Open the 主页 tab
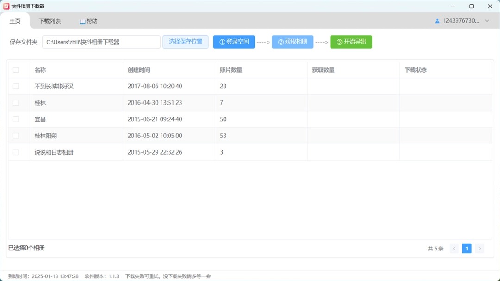Viewport: 500px width, 281px height. tap(15, 21)
